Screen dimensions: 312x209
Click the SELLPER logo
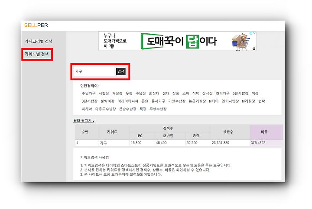pyautogui.click(x=36, y=25)
